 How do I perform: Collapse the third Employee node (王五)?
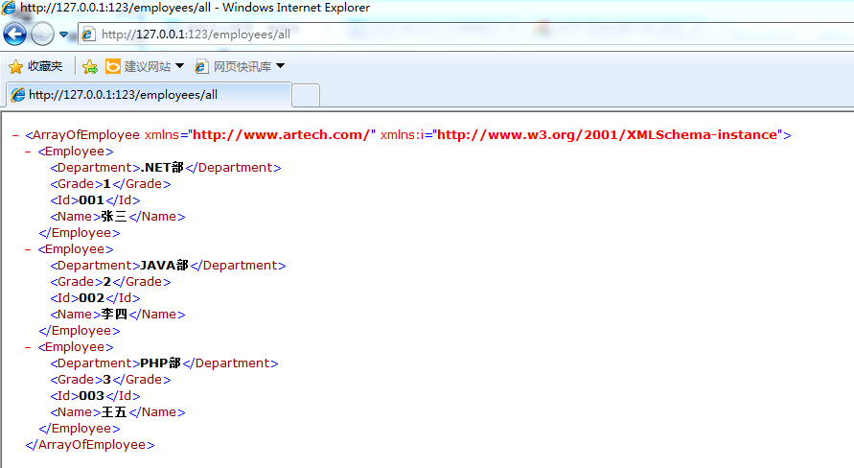point(28,347)
